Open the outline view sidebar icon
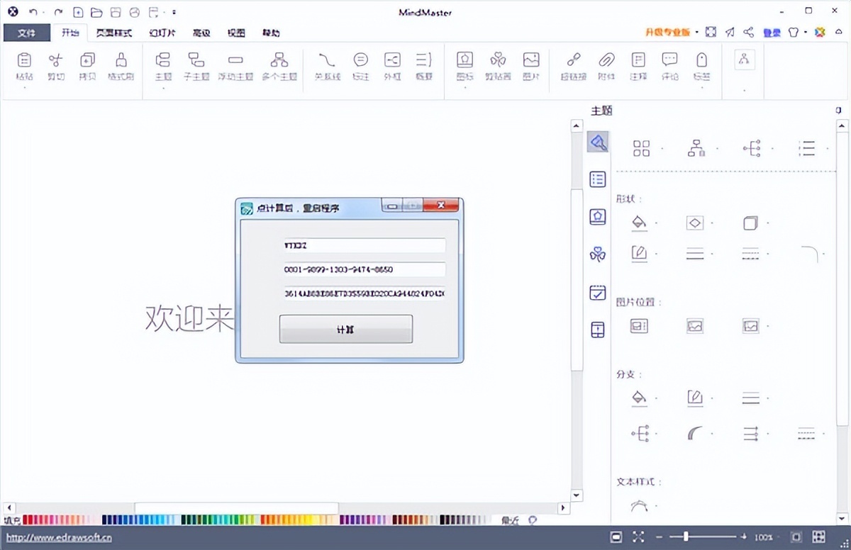Image resolution: width=851 pixels, height=550 pixels. [598, 179]
